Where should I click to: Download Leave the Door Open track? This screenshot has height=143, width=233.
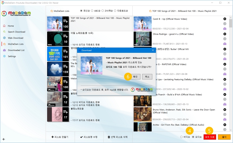click(225, 119)
